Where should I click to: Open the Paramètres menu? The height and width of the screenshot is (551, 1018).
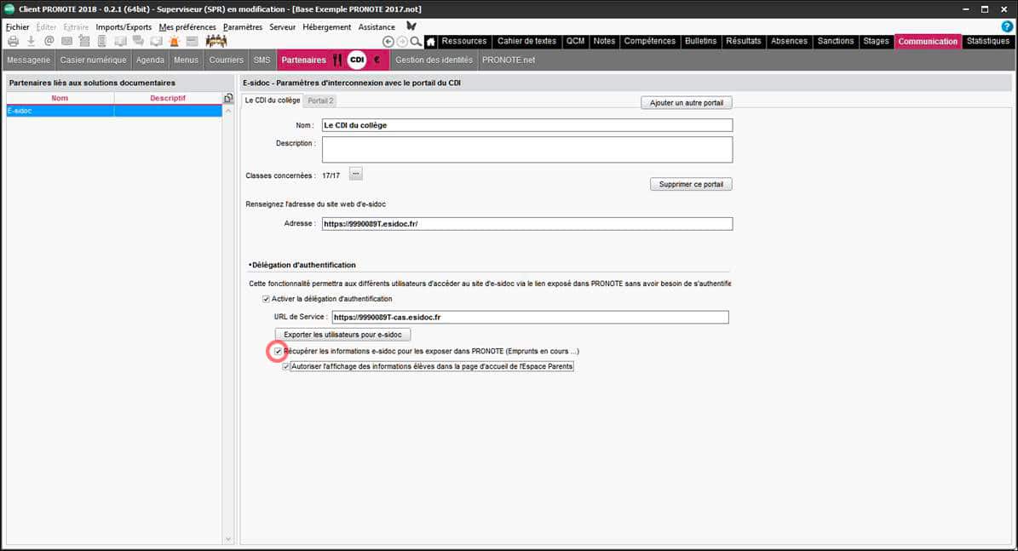pyautogui.click(x=243, y=27)
